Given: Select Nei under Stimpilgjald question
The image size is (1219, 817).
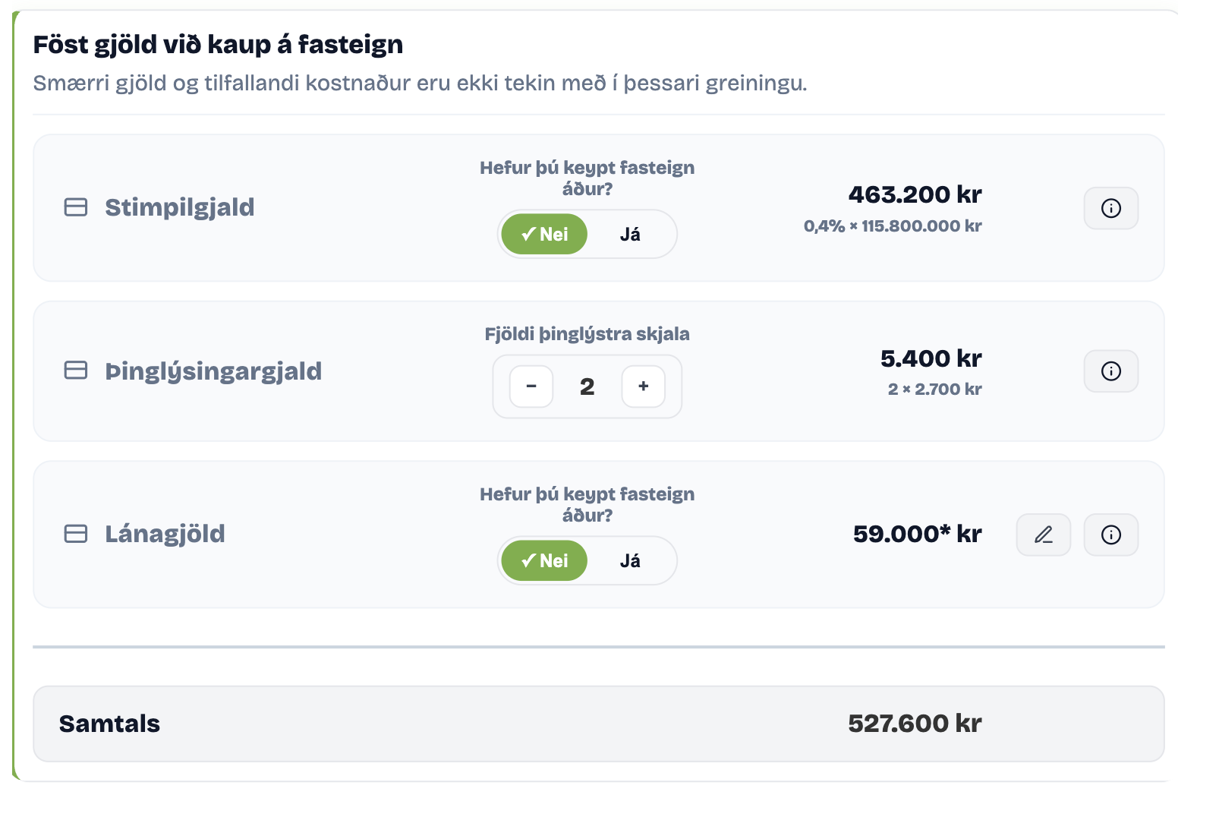Looking at the screenshot, I should click(x=544, y=234).
